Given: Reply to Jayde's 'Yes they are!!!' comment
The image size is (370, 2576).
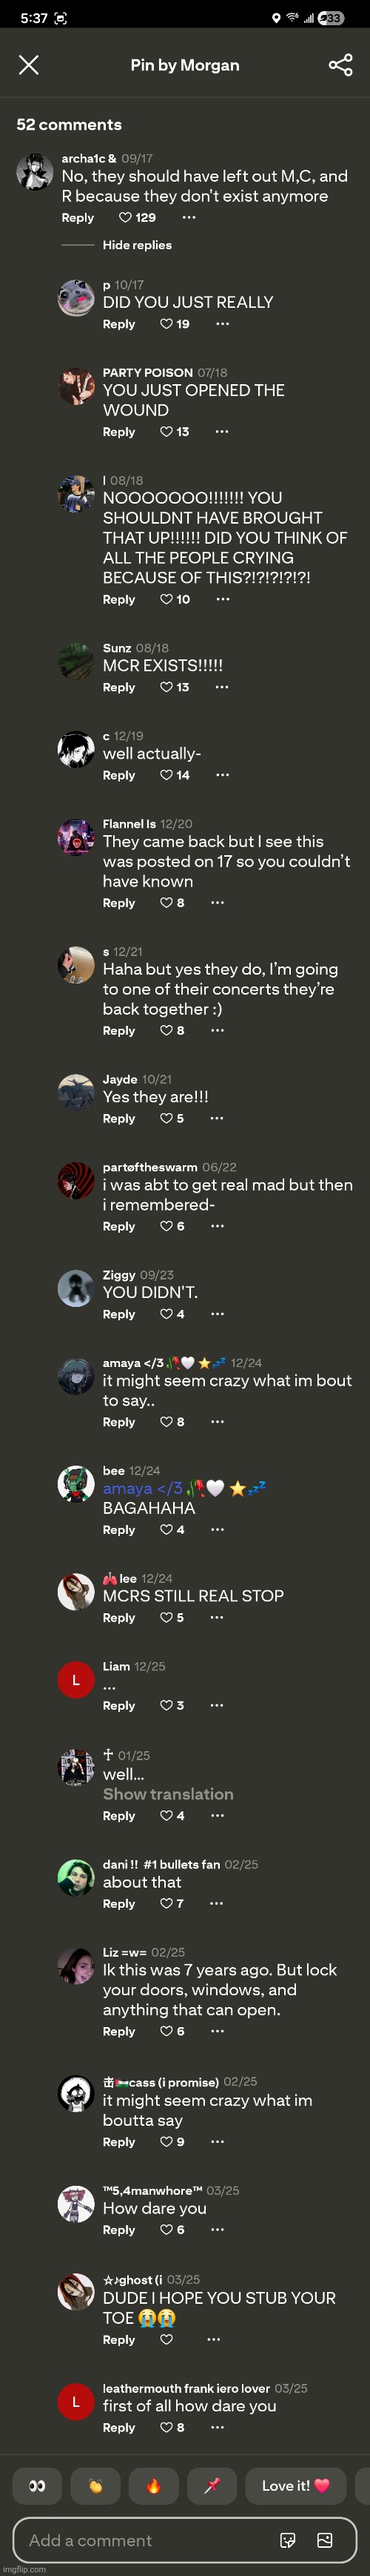Looking at the screenshot, I should click(118, 1118).
